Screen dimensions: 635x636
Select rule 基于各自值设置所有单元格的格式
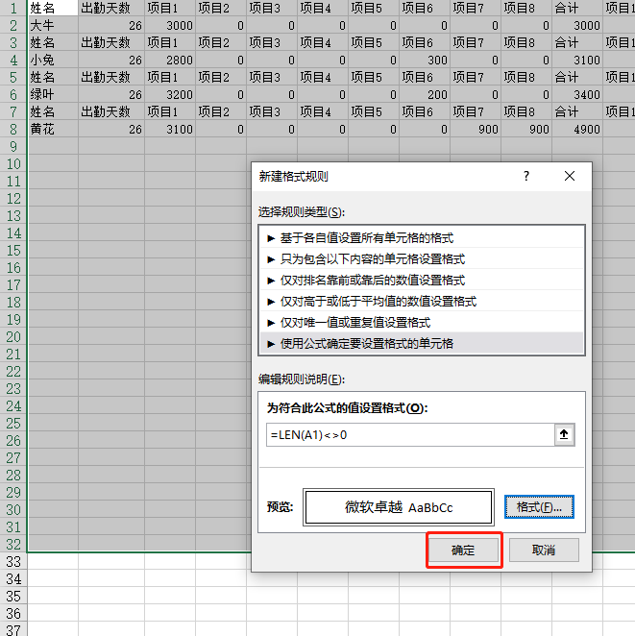tap(422, 238)
